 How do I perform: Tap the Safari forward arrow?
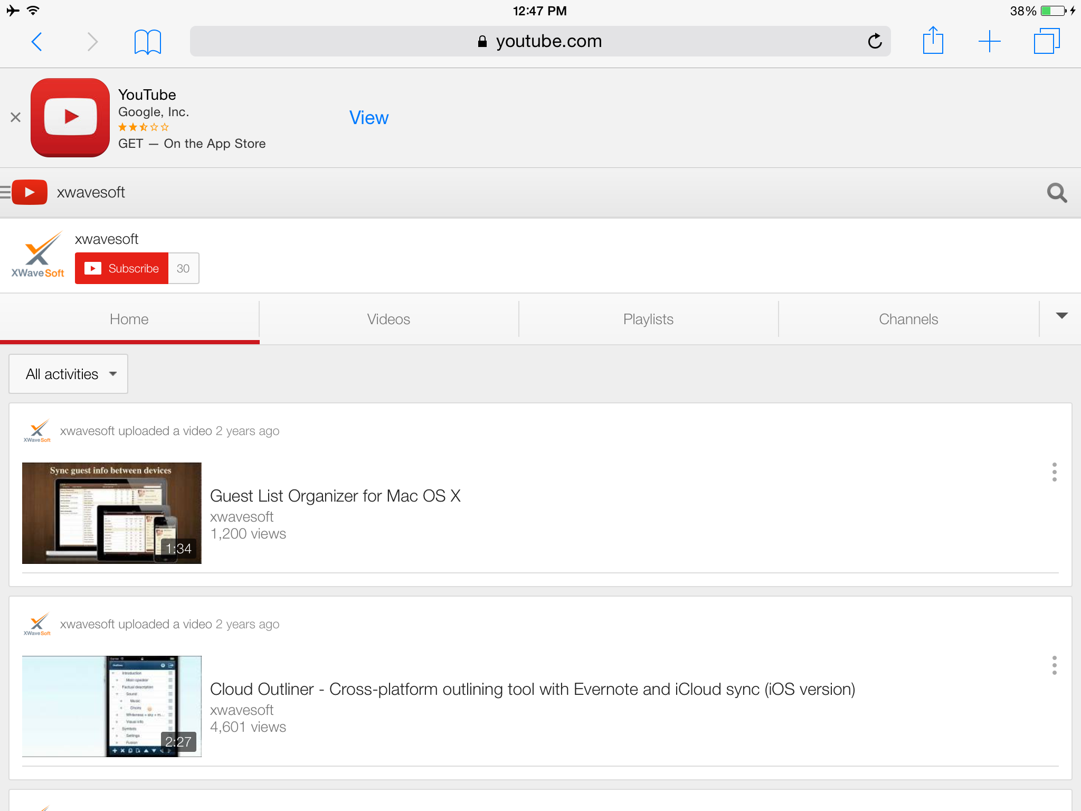[92, 41]
